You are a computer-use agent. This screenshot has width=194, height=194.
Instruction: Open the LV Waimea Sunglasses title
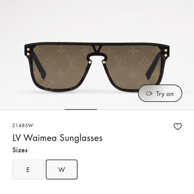[x=57, y=138]
